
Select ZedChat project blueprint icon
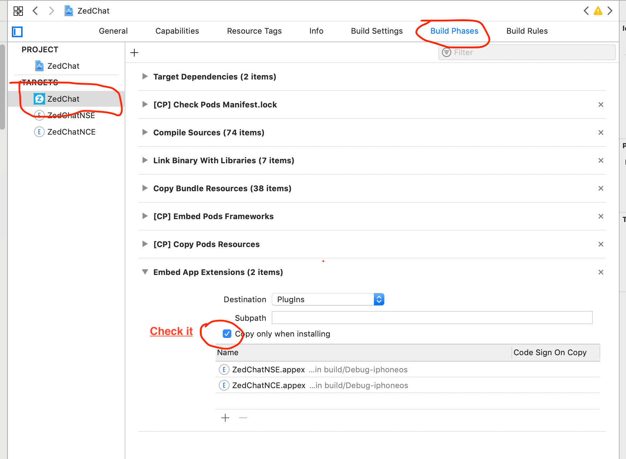point(39,66)
